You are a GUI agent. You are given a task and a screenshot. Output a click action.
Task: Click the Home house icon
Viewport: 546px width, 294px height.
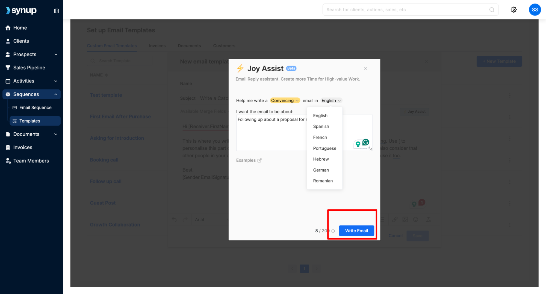[x=8, y=28]
